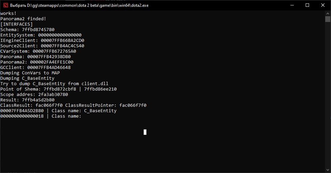
Task: Click the 'C_BaseEntity' class name text
Action: click(x=100, y=111)
